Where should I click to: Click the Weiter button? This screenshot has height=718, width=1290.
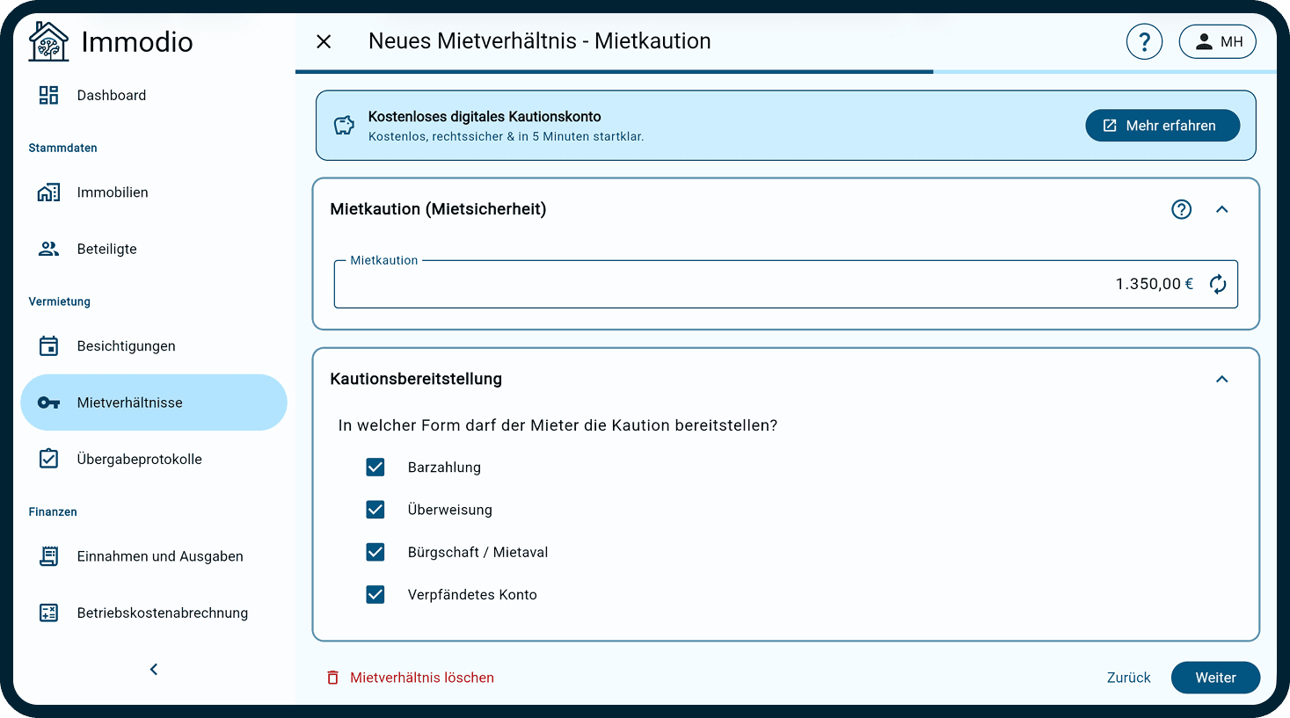1215,678
